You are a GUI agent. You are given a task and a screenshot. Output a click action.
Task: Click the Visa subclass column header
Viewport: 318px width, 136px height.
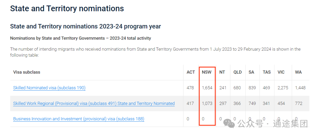point(26,72)
